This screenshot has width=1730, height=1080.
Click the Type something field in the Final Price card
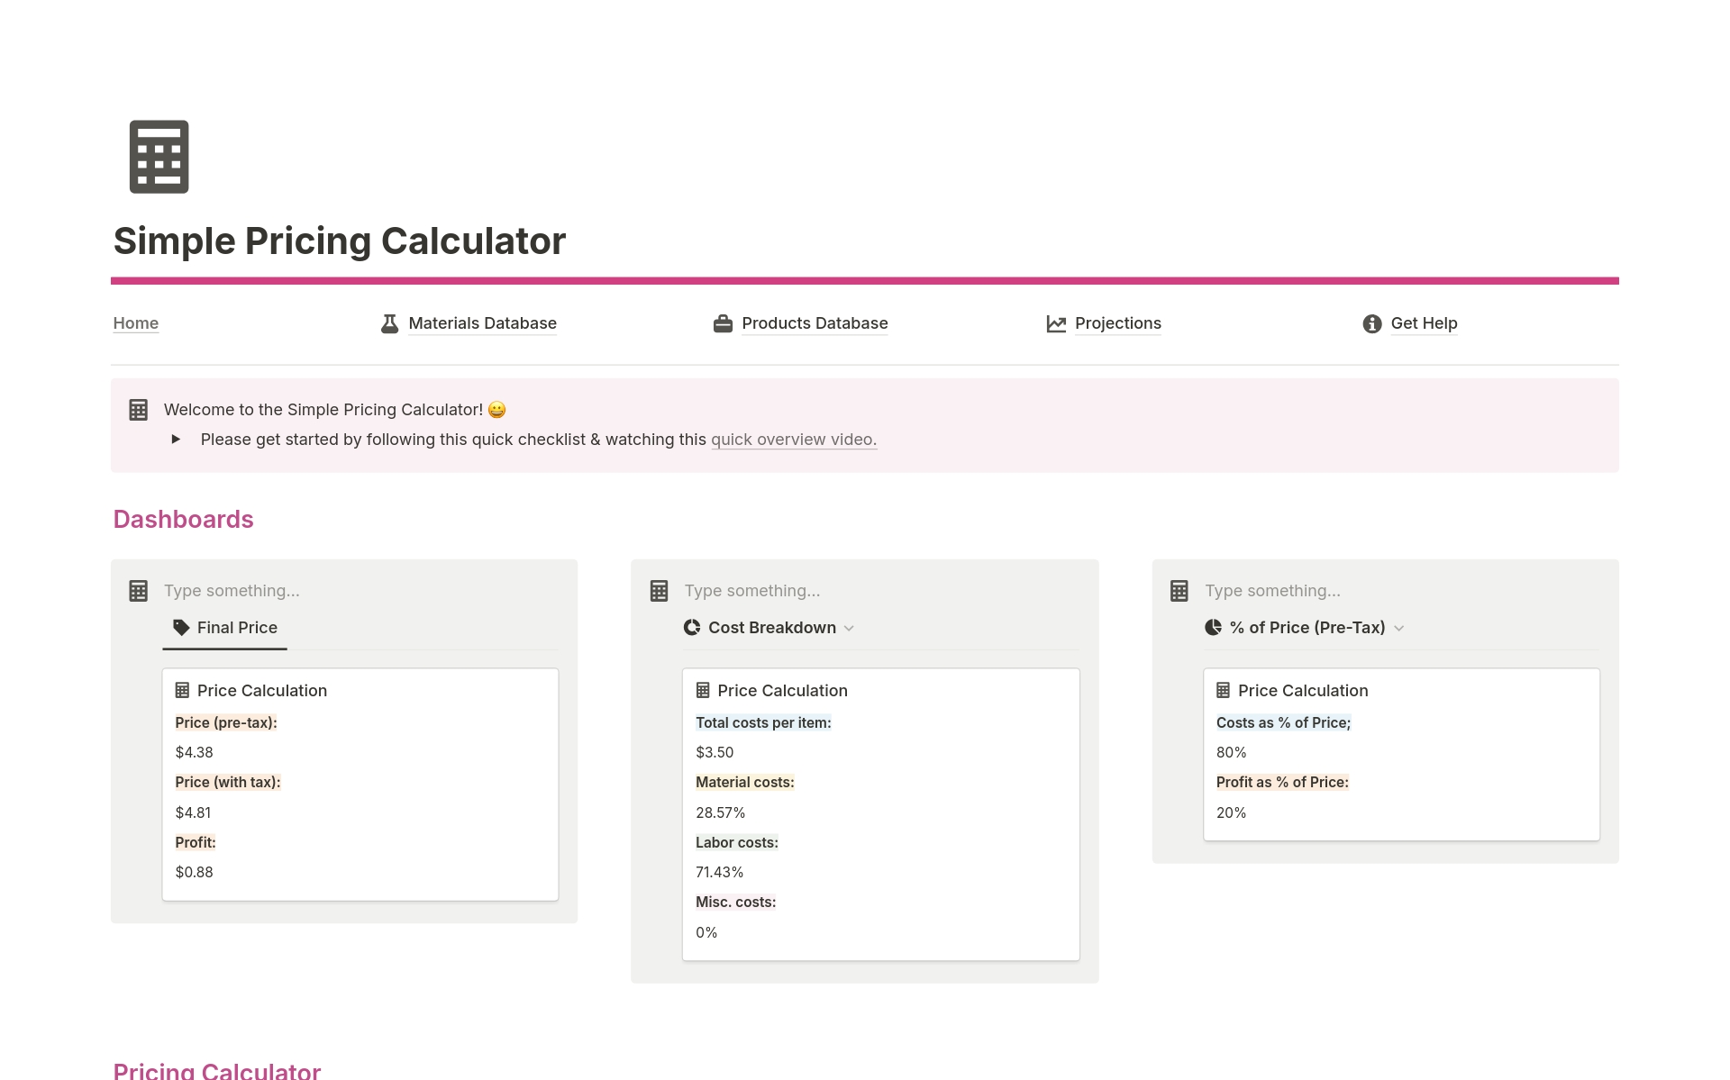coord(231,590)
